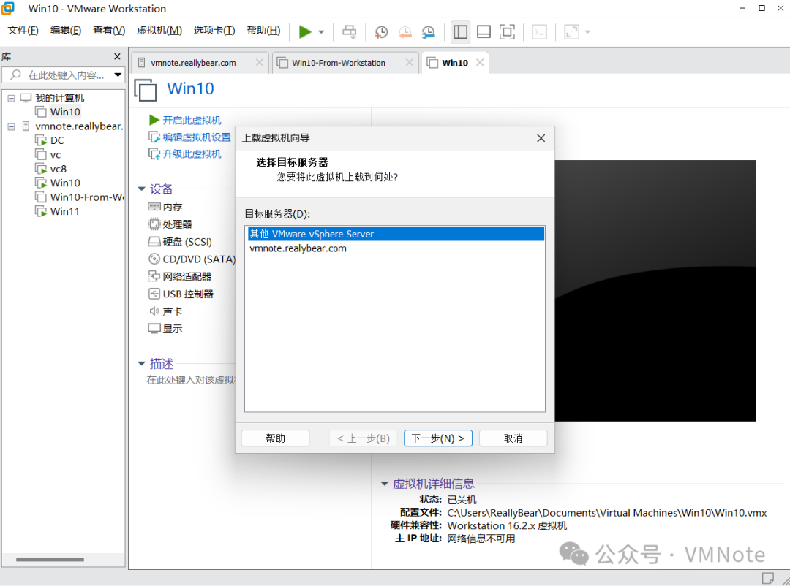Viewport: 790px width, 586px height.
Task: Open the 帮助(H) menu
Action: pyautogui.click(x=263, y=30)
